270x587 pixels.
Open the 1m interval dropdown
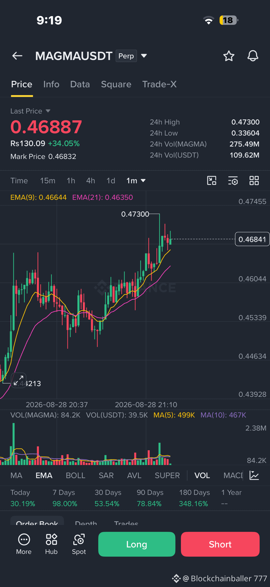tap(136, 181)
